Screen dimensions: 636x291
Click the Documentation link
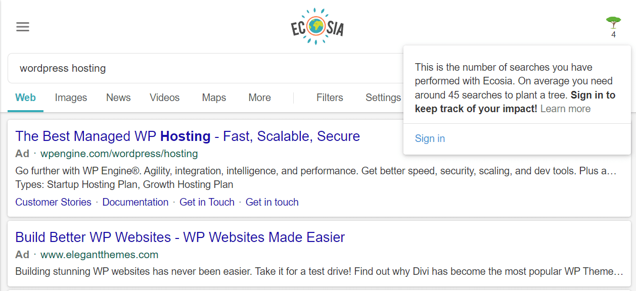coord(135,202)
